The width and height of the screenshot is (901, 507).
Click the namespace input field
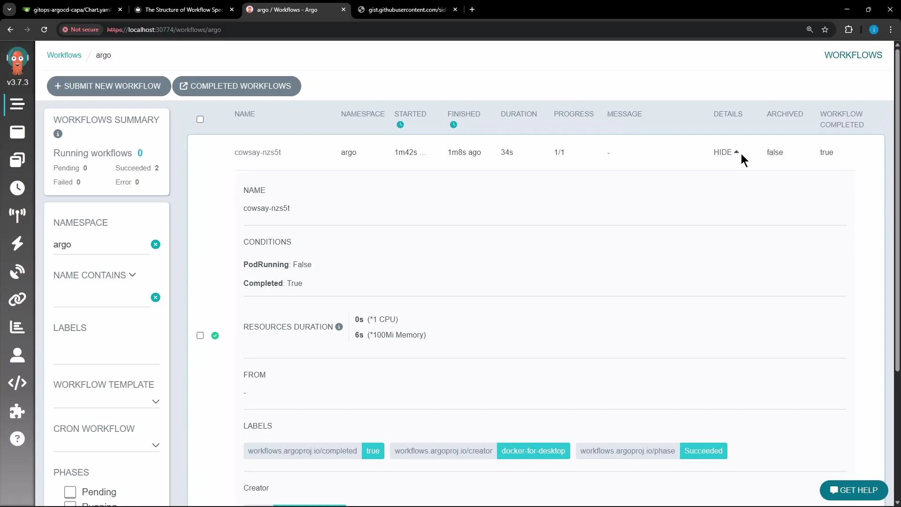coord(101,245)
